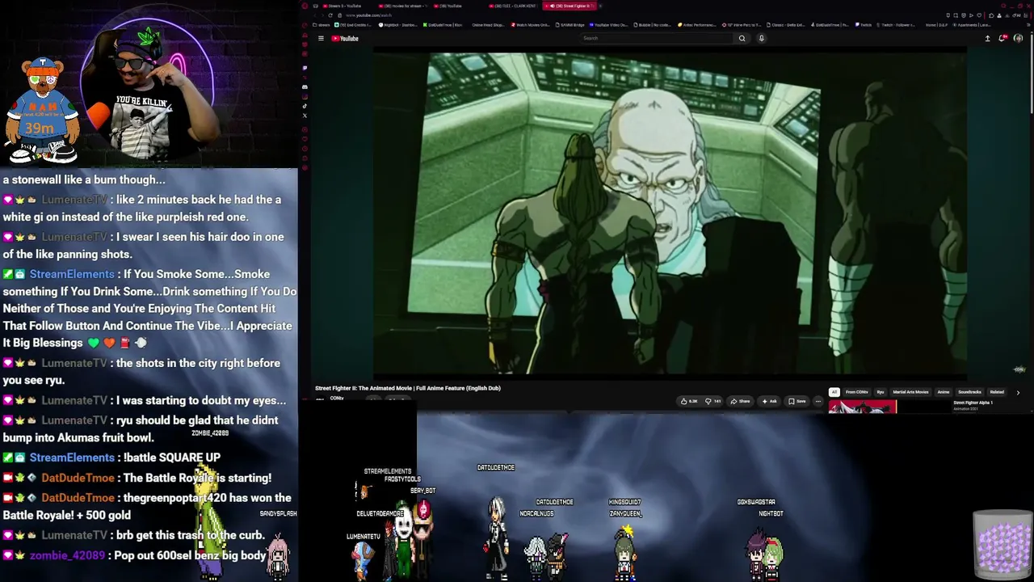Open X from the browser sidebar
The image size is (1034, 582).
click(305, 116)
